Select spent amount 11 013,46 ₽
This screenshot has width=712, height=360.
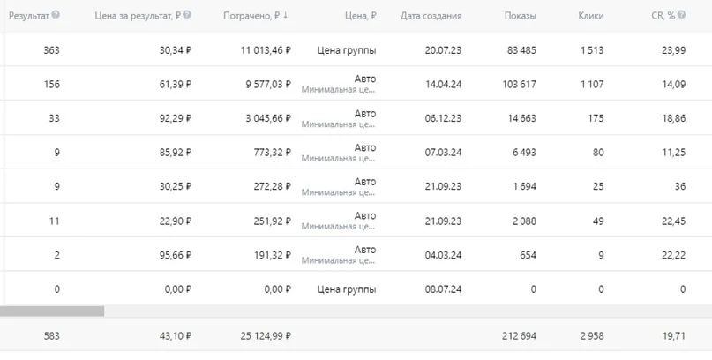pyautogui.click(x=266, y=50)
